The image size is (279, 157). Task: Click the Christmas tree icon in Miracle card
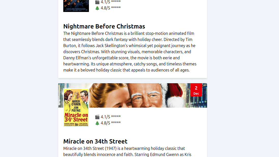tap(97, 123)
